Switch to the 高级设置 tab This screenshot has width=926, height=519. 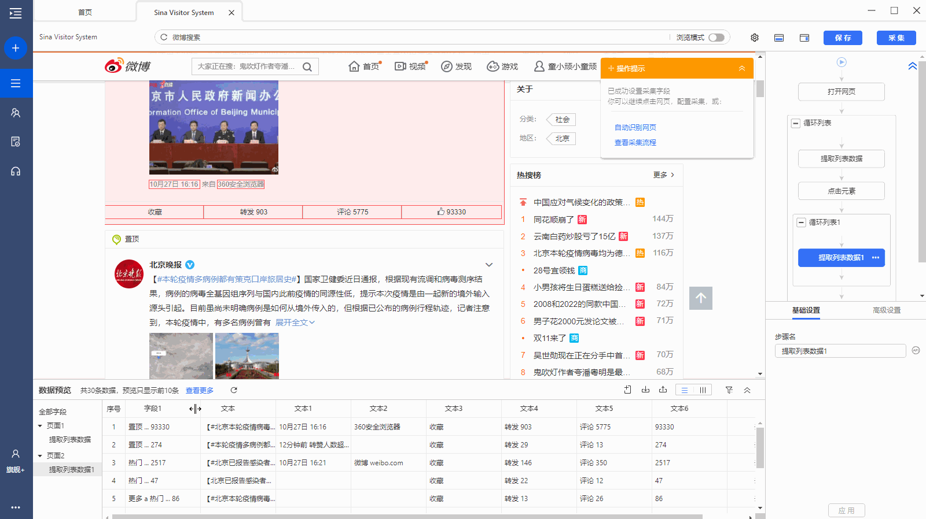[x=886, y=310]
